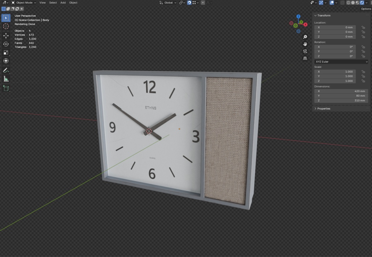Viewport: 372px width, 257px height.
Task: Set selection mode to Invert/Difference
Action: [x=17, y=9]
